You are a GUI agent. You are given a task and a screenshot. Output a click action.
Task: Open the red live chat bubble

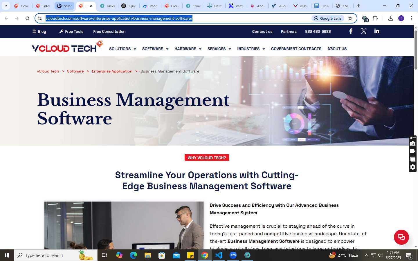point(401,237)
